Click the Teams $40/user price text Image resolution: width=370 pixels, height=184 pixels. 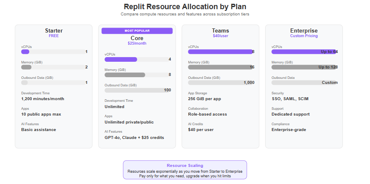tap(220, 36)
